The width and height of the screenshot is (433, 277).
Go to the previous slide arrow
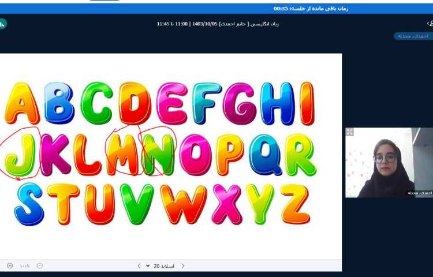(183, 266)
